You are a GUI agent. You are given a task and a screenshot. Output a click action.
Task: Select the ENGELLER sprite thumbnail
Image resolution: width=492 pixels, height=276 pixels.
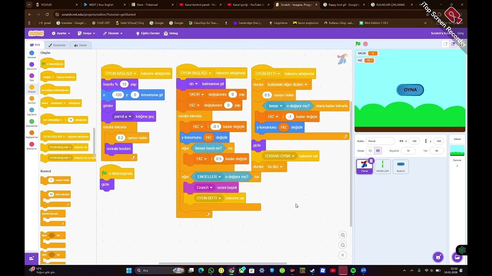pyautogui.click(x=382, y=167)
